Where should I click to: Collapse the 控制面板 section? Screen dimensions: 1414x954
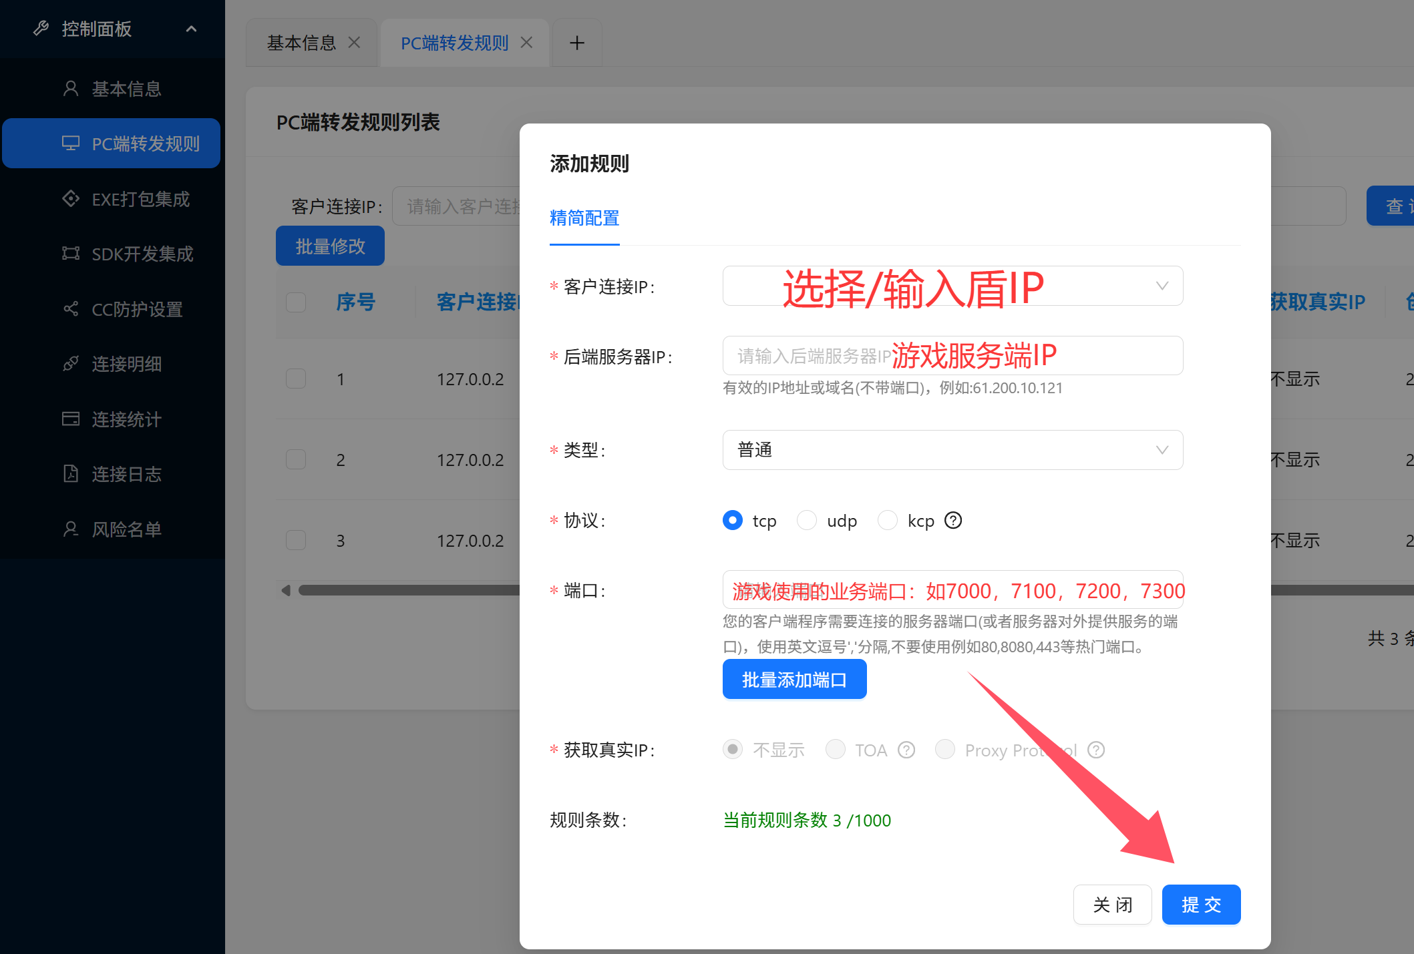[192, 29]
